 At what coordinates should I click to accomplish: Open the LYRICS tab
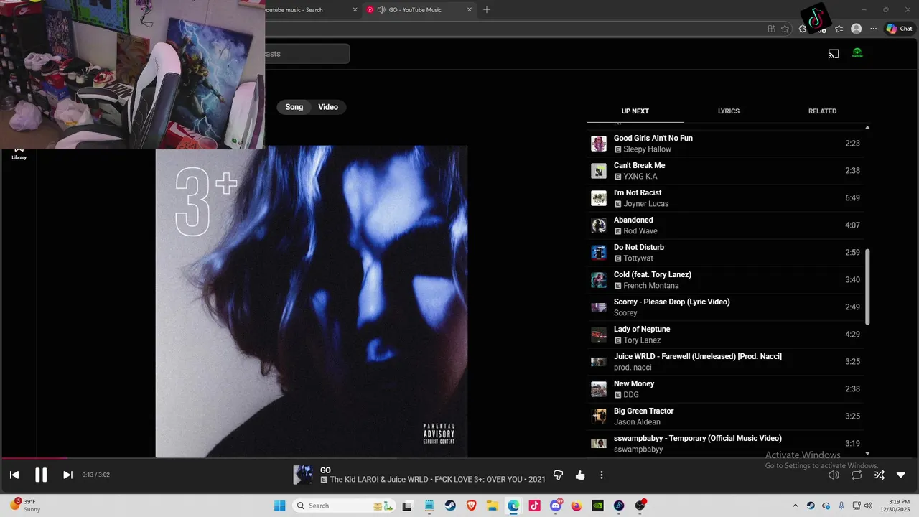[729, 111]
